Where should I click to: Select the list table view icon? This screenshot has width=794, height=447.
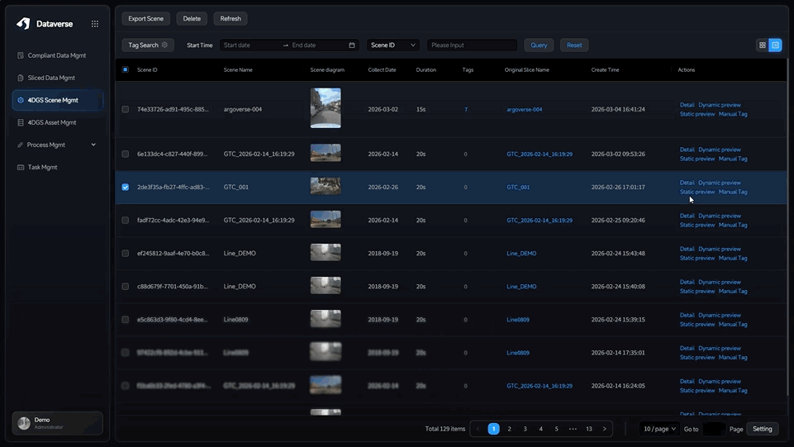775,45
